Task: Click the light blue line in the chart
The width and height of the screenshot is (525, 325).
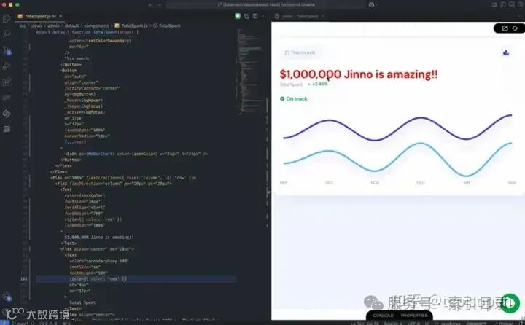Action: 397,160
